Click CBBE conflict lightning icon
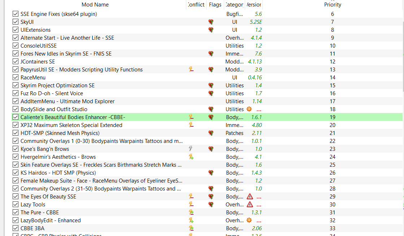 (x=191, y=117)
